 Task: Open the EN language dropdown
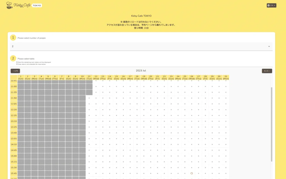[x=271, y=6]
